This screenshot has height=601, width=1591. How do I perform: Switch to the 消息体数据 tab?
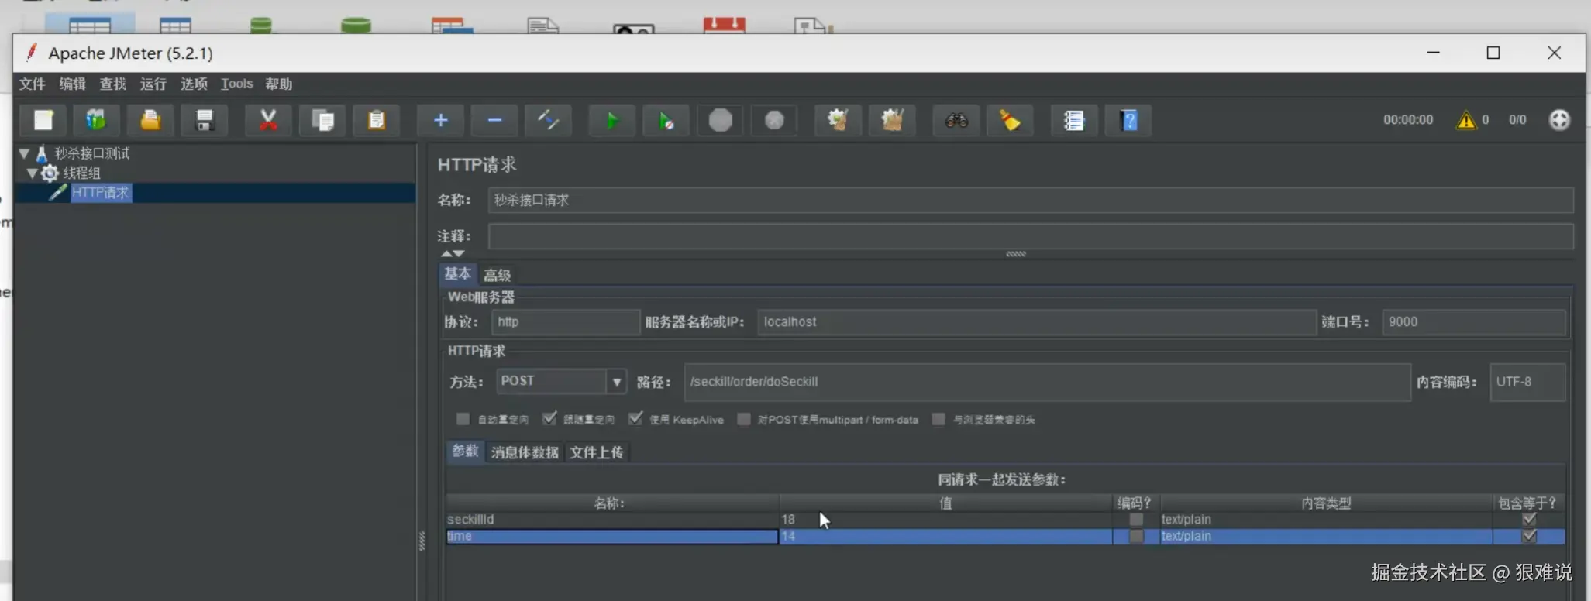coord(525,452)
